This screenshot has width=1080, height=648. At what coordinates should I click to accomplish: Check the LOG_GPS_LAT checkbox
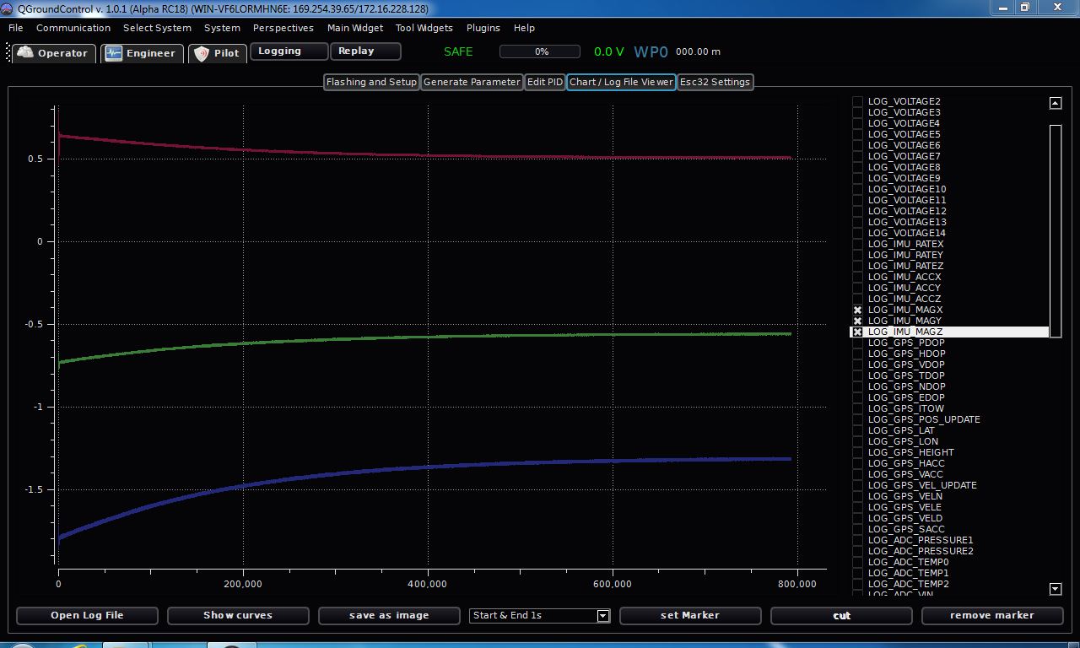858,431
